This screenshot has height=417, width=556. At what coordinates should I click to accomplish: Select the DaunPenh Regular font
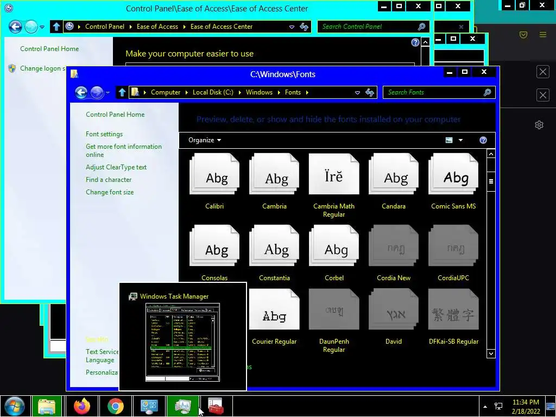tap(334, 309)
